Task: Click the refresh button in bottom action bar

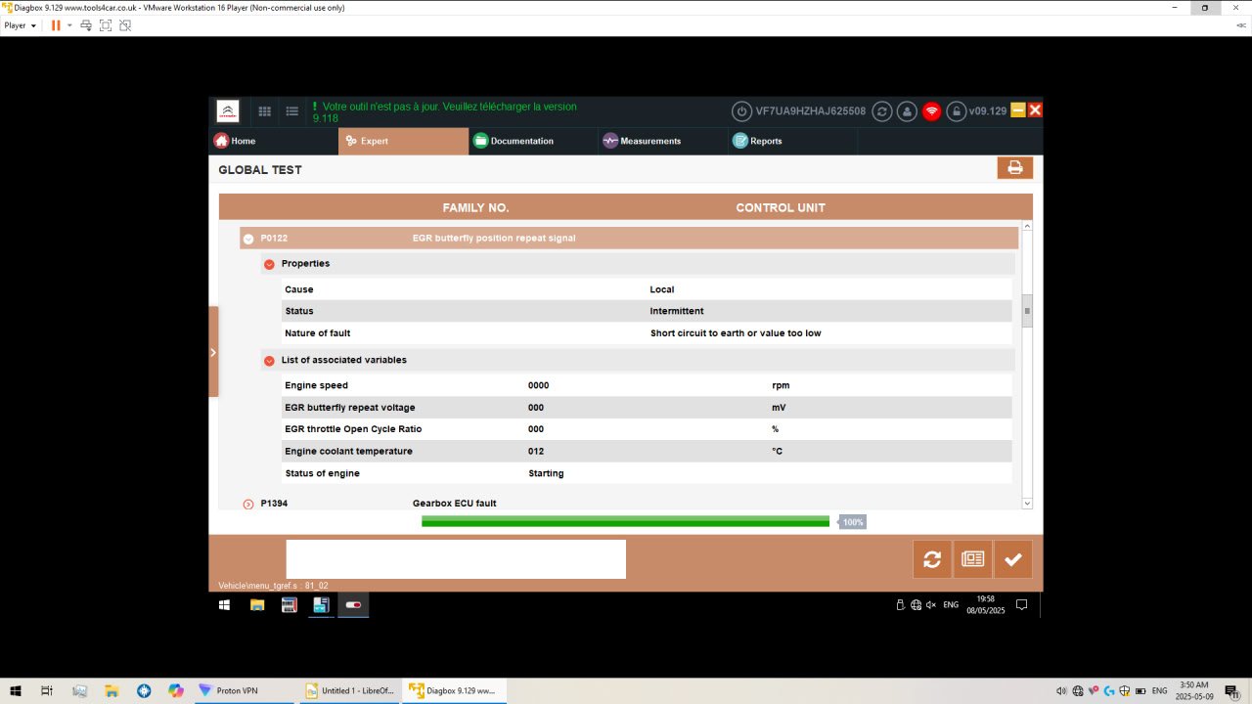Action: 932,559
